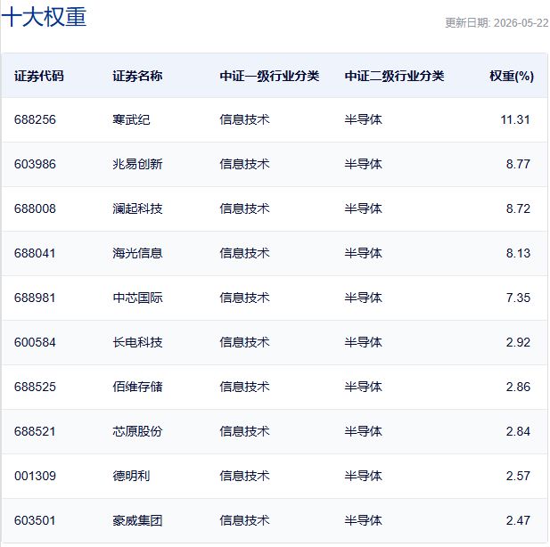Click 信息技术 in the 长电科技 row
The height and width of the screenshot is (547, 550).
[x=244, y=342]
